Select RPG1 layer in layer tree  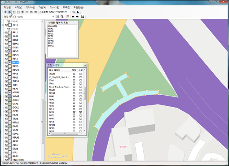(15, 66)
